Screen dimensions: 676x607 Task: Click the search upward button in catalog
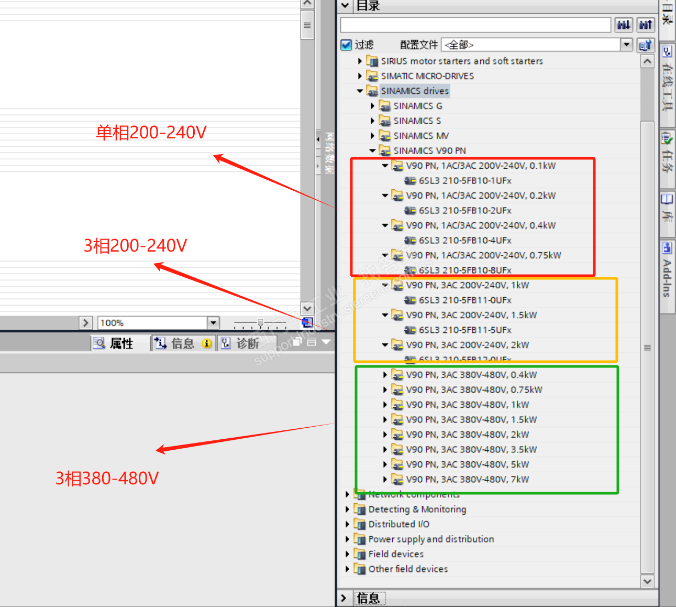[x=646, y=25]
